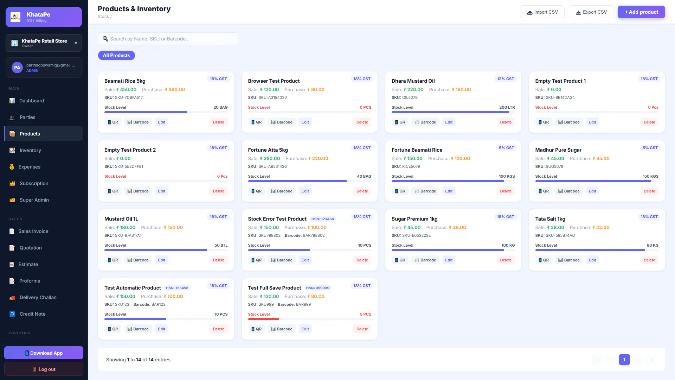Show QR for Basmati Rice 5kg

click(113, 122)
